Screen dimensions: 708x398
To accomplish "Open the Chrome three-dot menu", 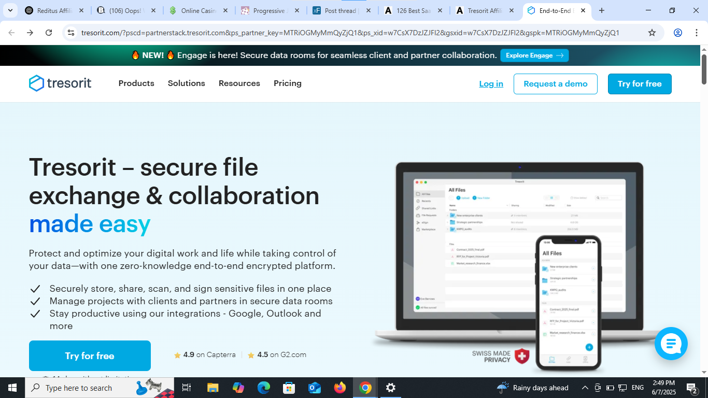I will click(x=696, y=33).
